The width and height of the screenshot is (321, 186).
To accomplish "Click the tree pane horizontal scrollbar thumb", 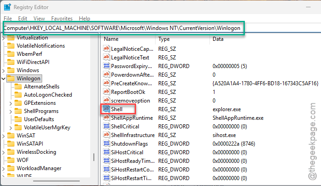I will tap(56, 181).
